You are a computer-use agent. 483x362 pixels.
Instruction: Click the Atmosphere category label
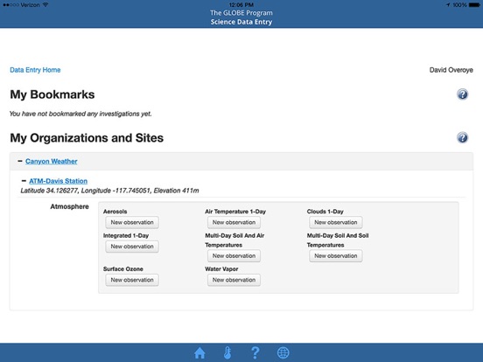pos(69,206)
